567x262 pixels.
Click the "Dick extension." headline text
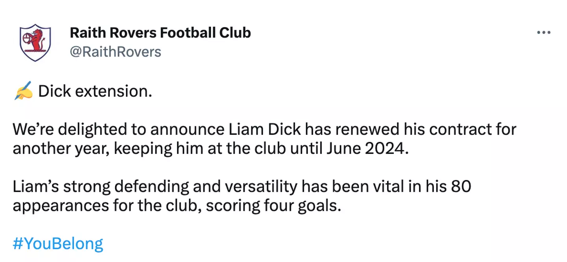95,92
